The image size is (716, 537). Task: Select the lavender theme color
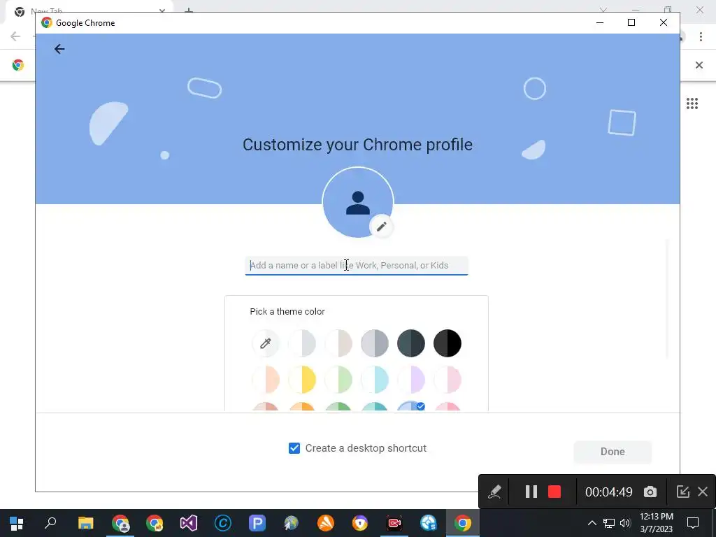pos(411,380)
